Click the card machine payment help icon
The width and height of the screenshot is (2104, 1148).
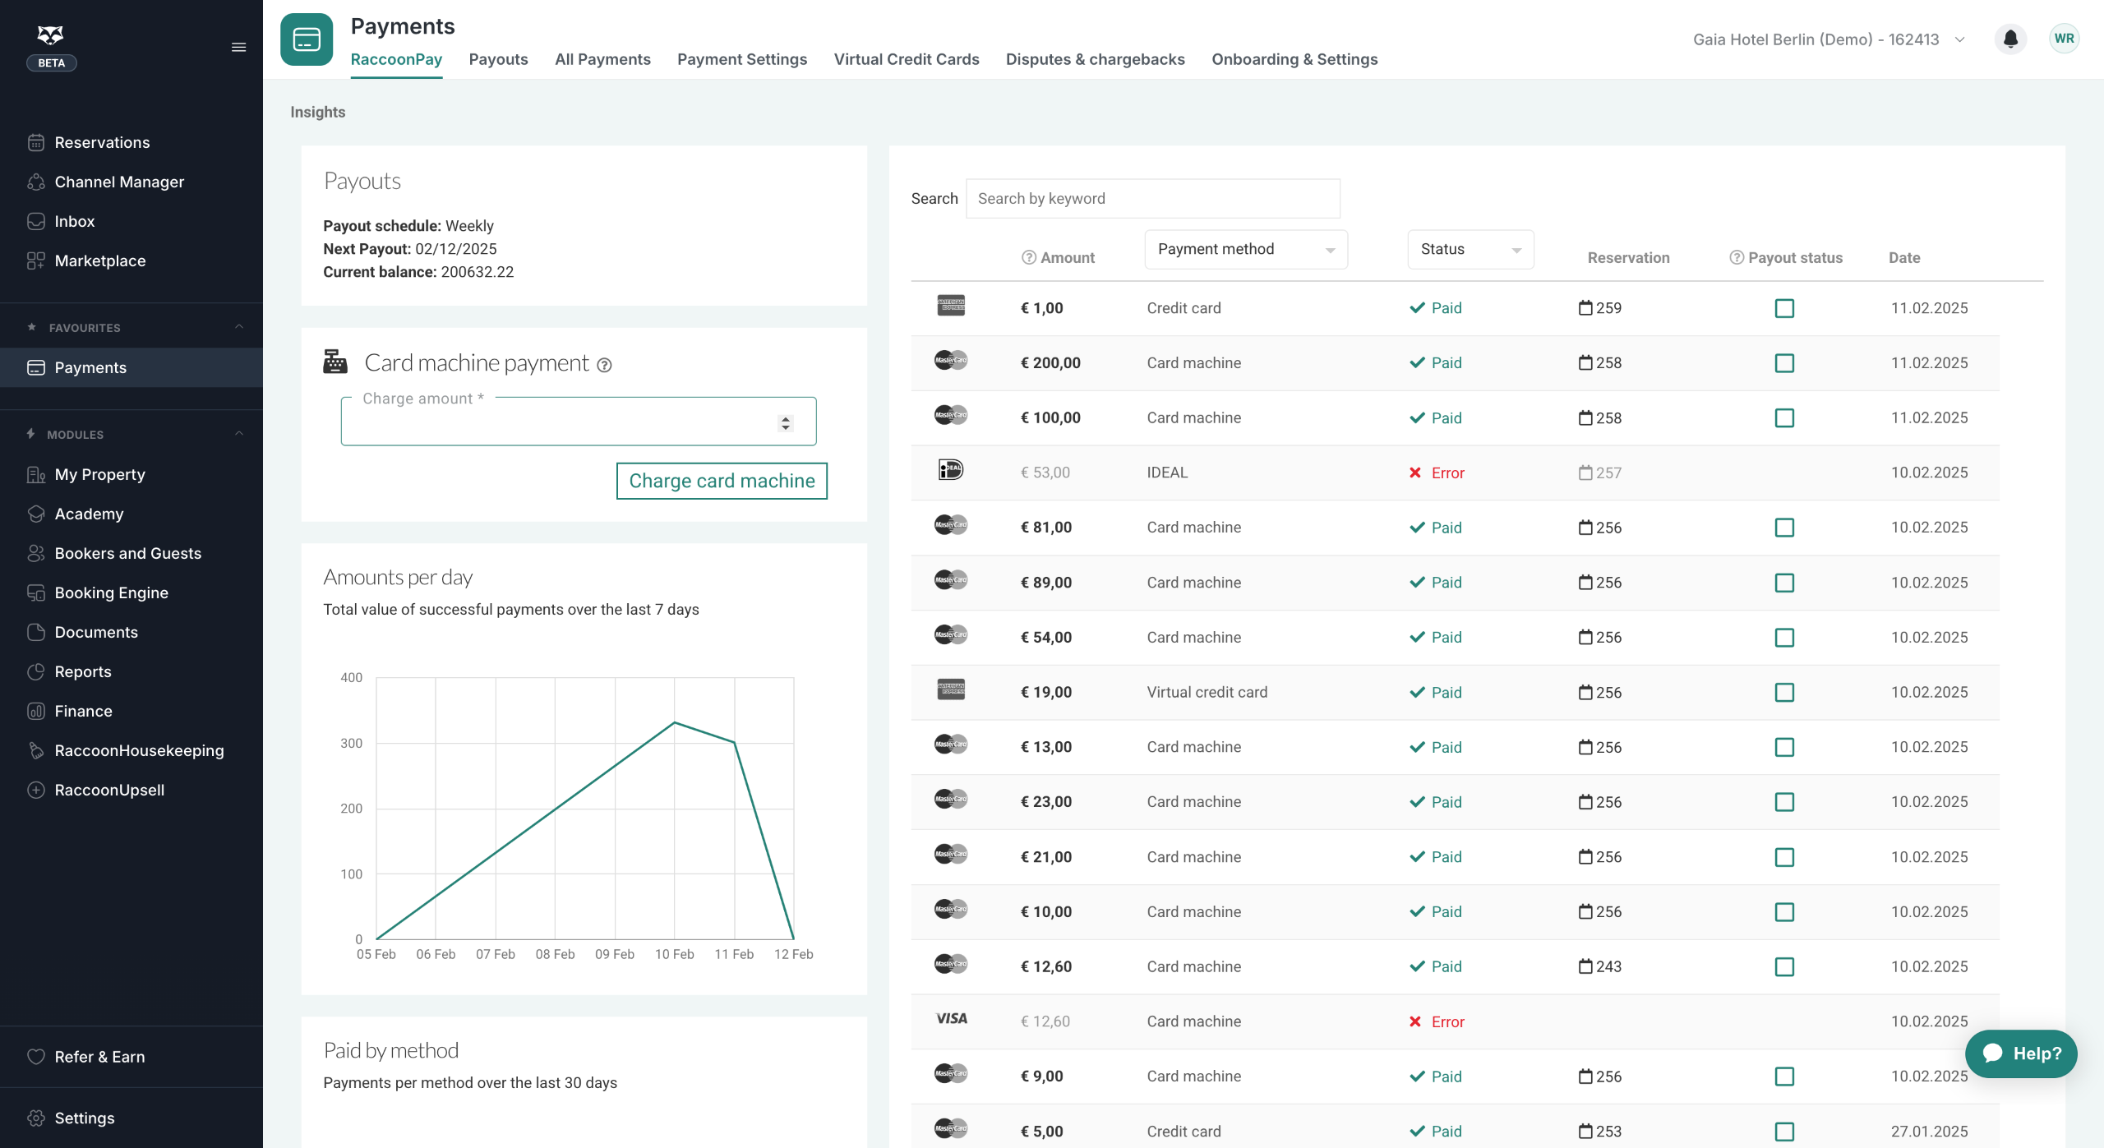[604, 365]
